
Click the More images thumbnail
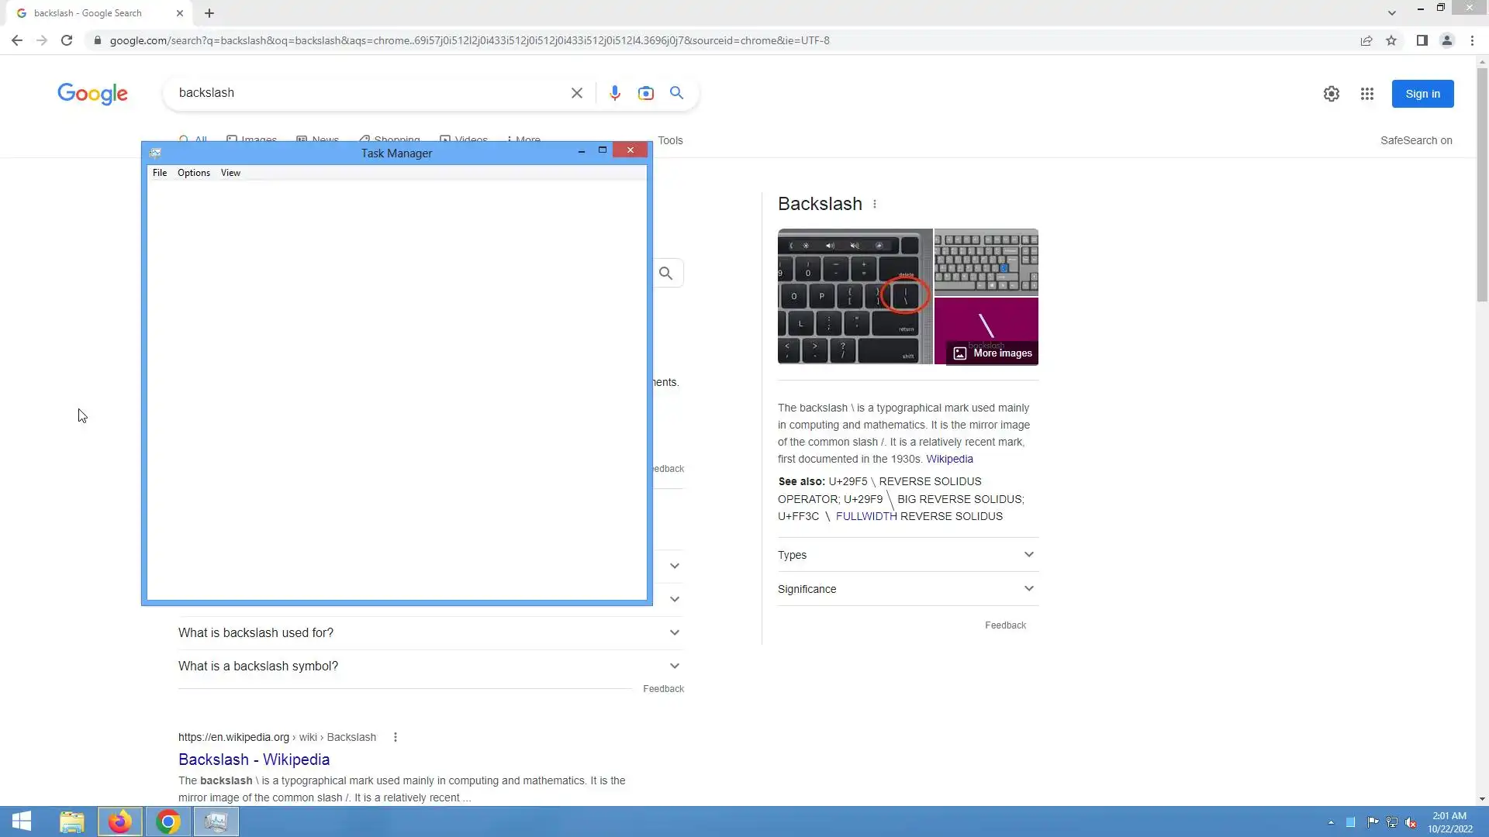[993, 353]
